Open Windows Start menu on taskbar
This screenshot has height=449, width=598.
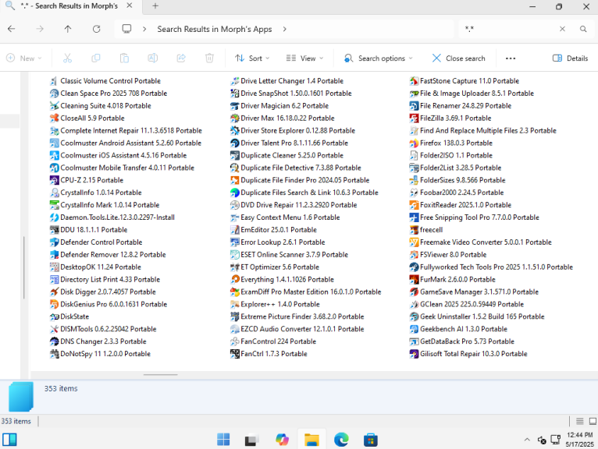223,440
